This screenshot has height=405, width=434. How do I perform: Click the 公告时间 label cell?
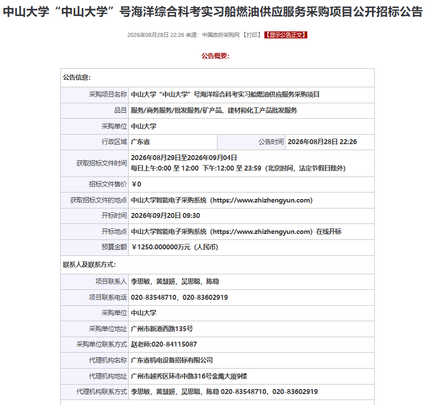251,142
